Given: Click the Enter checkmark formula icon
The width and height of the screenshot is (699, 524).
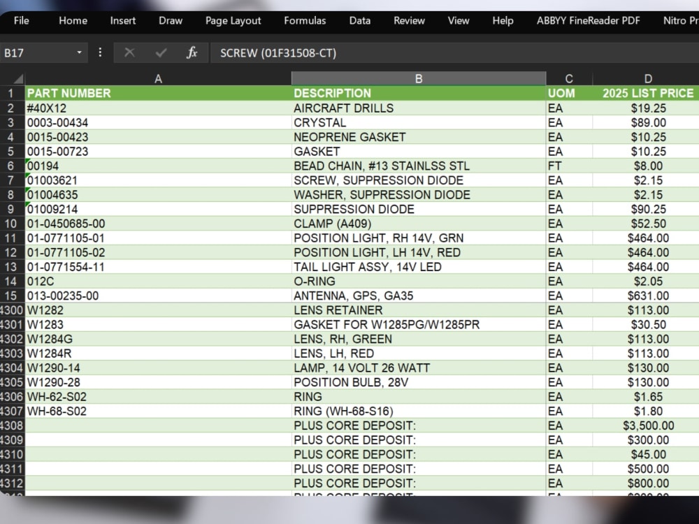Looking at the screenshot, I should pyautogui.click(x=161, y=53).
